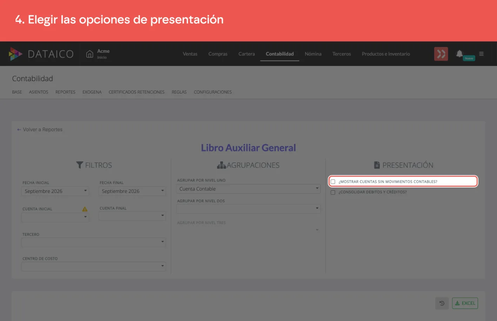Click the Agrupaciones hierarchy icon

221,165
